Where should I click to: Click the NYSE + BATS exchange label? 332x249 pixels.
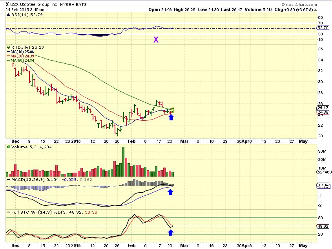(73, 4)
